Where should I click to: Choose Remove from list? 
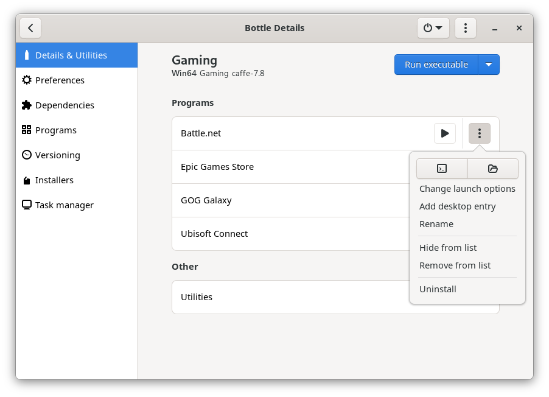(455, 265)
